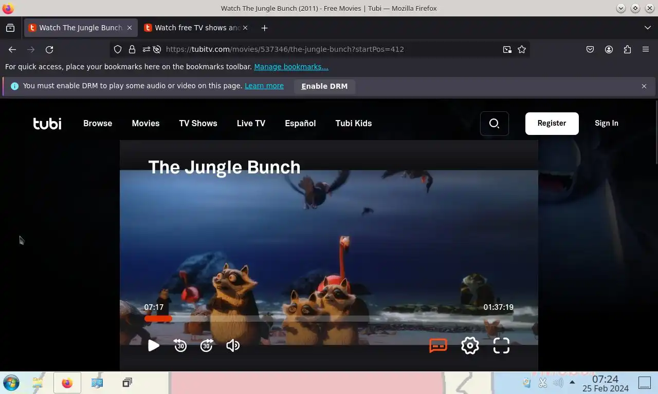This screenshot has width=658, height=394.
Task: Open the site permissions icon
Action: tap(147, 49)
